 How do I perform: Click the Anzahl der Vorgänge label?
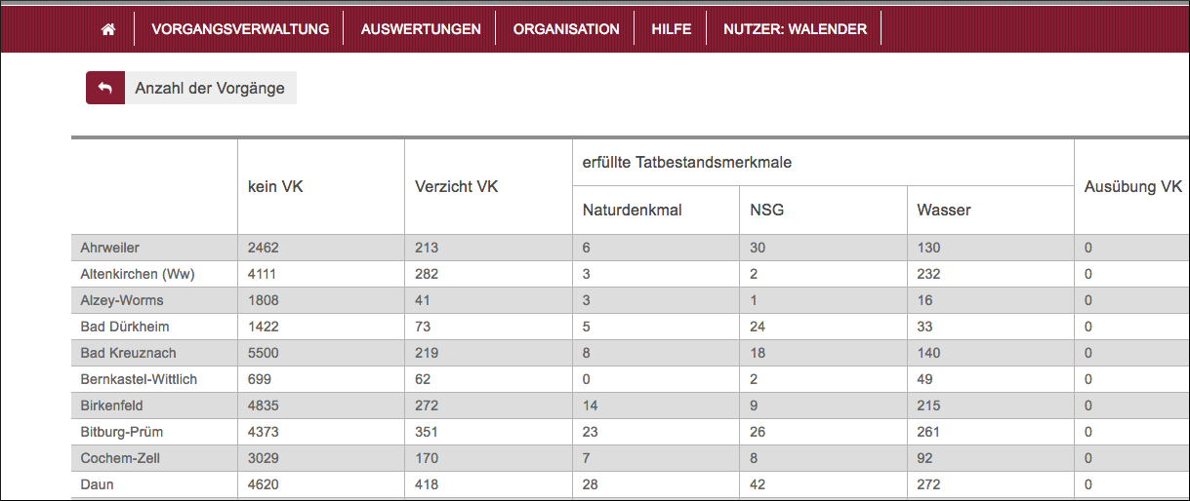click(x=210, y=88)
